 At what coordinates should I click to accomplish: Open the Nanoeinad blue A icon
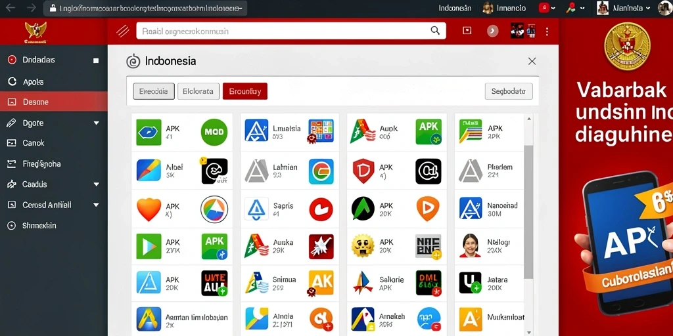click(x=471, y=208)
